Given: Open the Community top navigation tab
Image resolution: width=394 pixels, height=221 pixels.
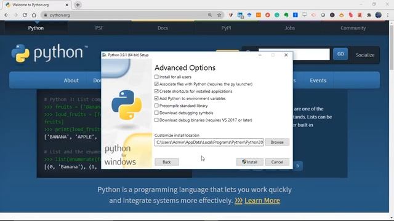Looking at the screenshot, I should point(353,28).
